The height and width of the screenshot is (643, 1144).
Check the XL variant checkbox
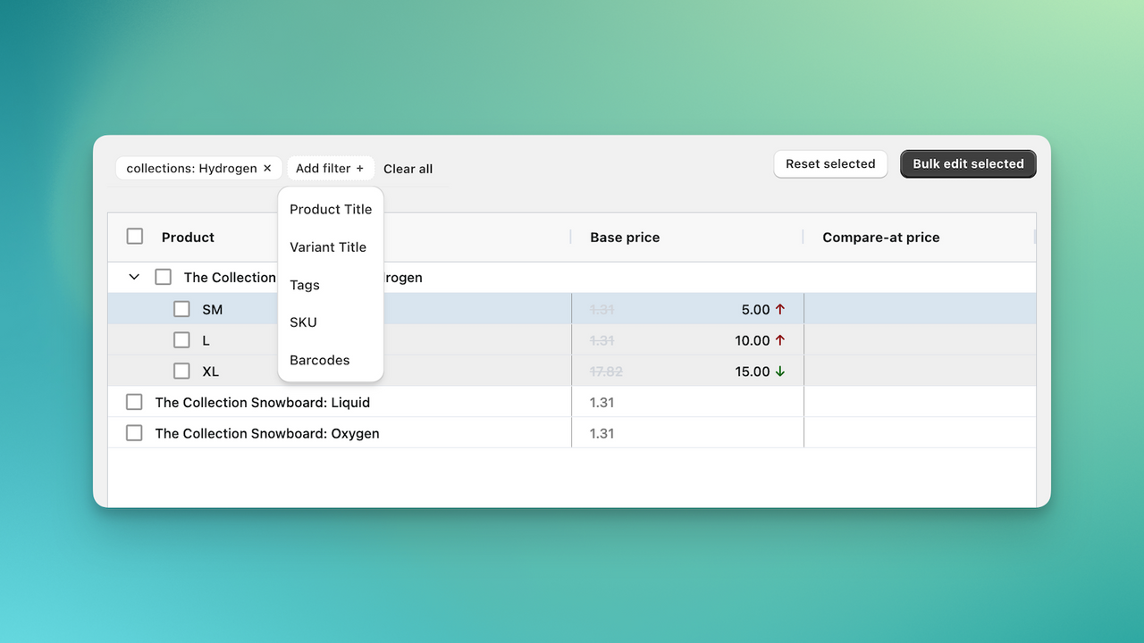pyautogui.click(x=181, y=371)
